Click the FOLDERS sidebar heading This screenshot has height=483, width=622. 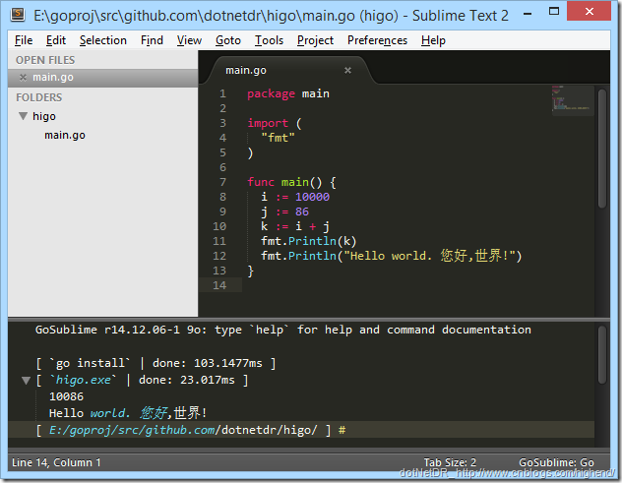39,97
